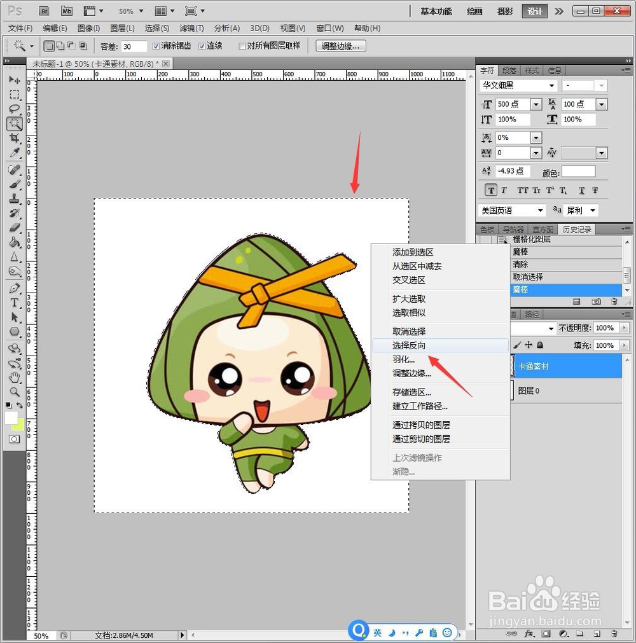Select the Pen tool
The height and width of the screenshot is (643, 636).
(x=15, y=288)
